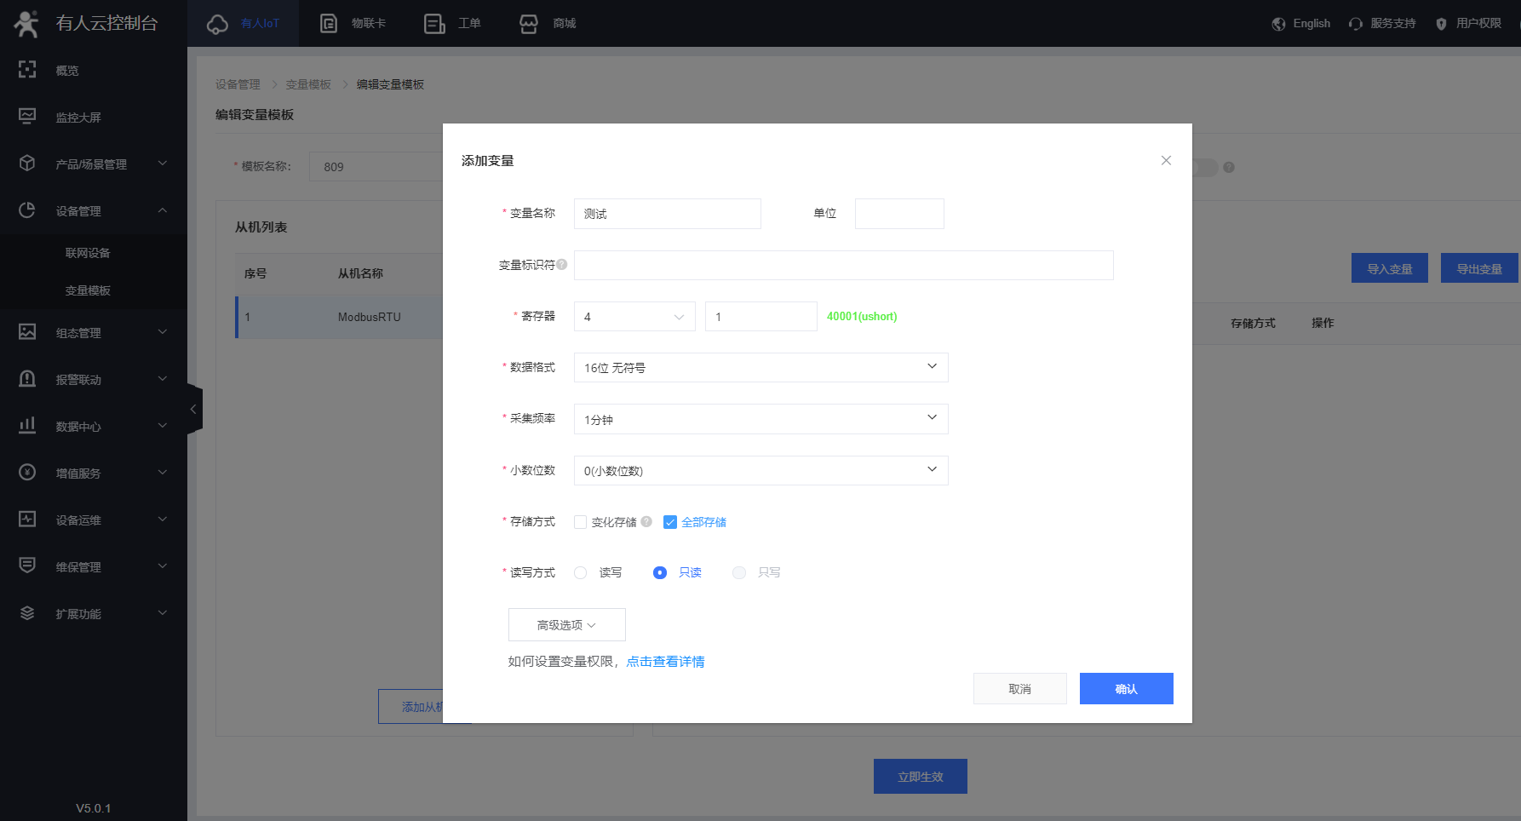Click the 取消 cancel button
The height and width of the screenshot is (821, 1521).
[1019, 689]
